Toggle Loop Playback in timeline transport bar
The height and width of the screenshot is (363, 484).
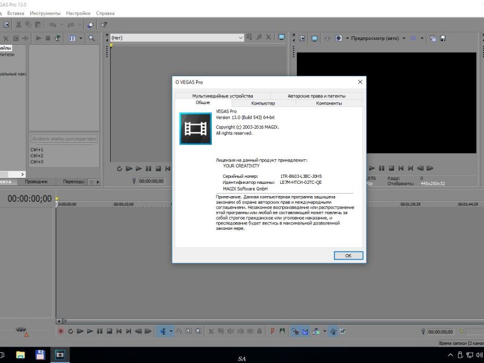pyautogui.click(x=70, y=331)
